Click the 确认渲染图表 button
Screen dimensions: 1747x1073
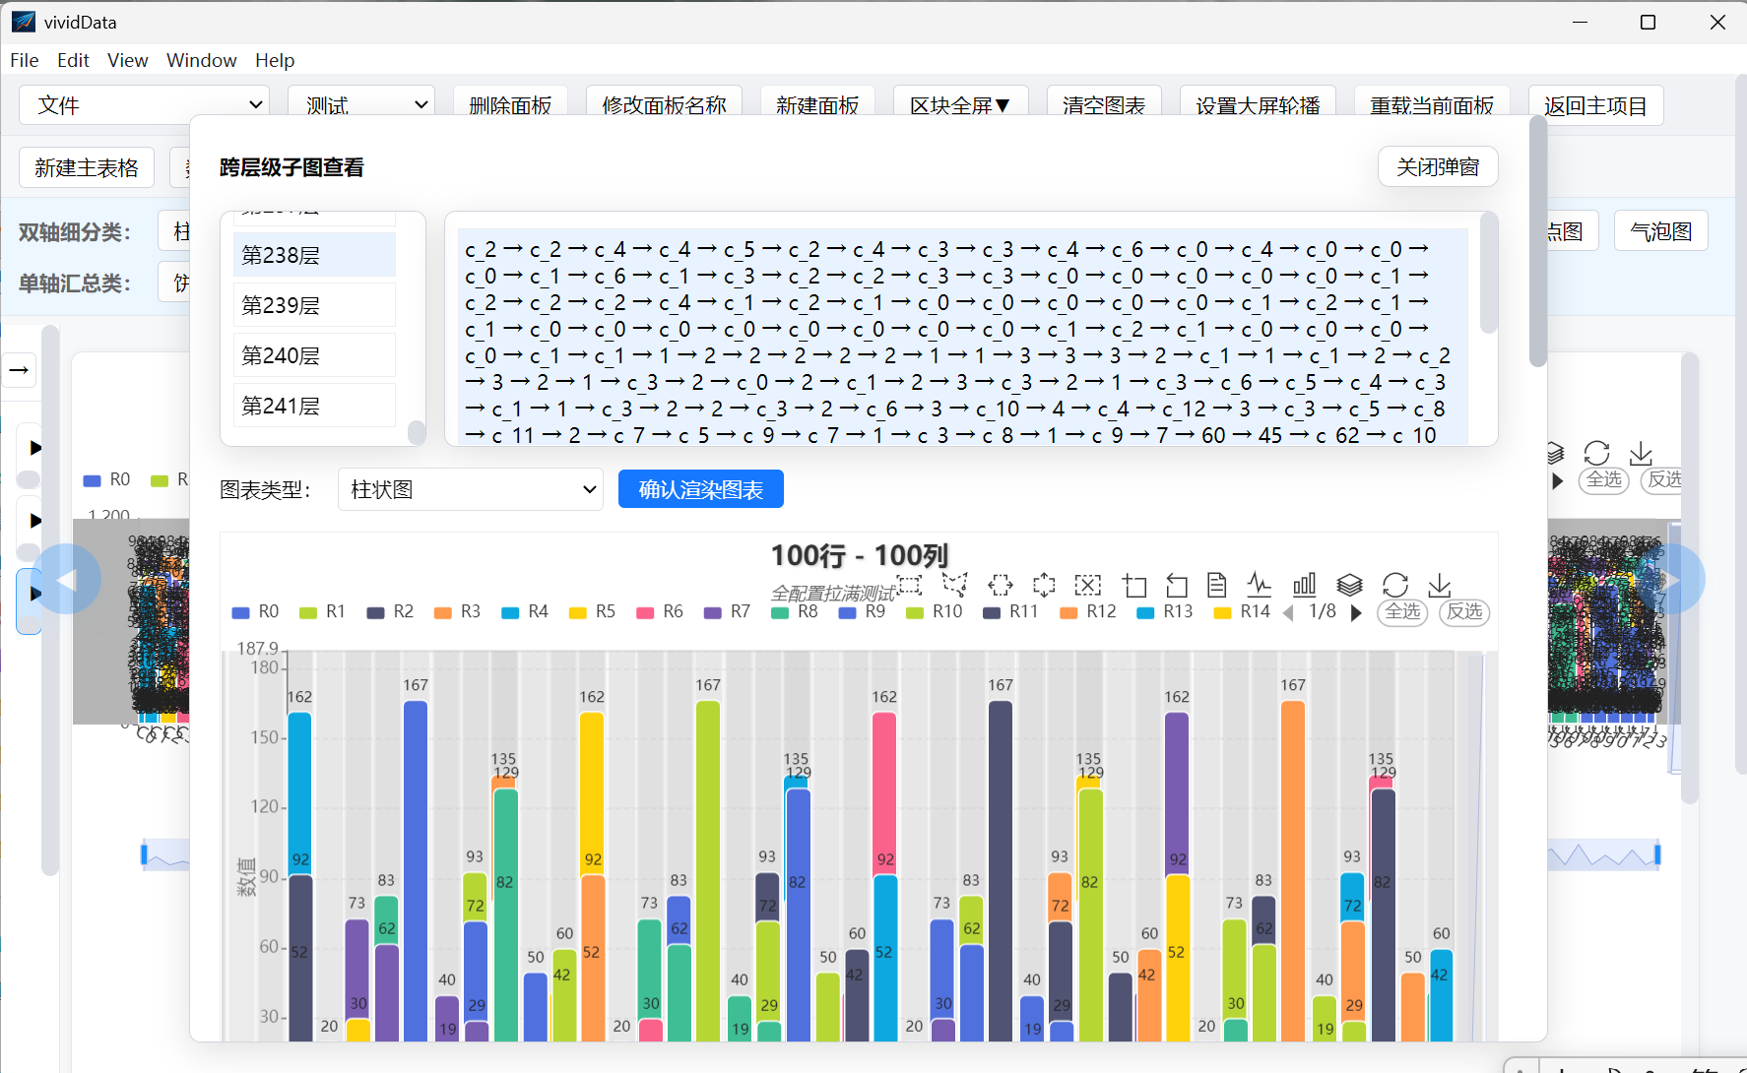[701, 489]
